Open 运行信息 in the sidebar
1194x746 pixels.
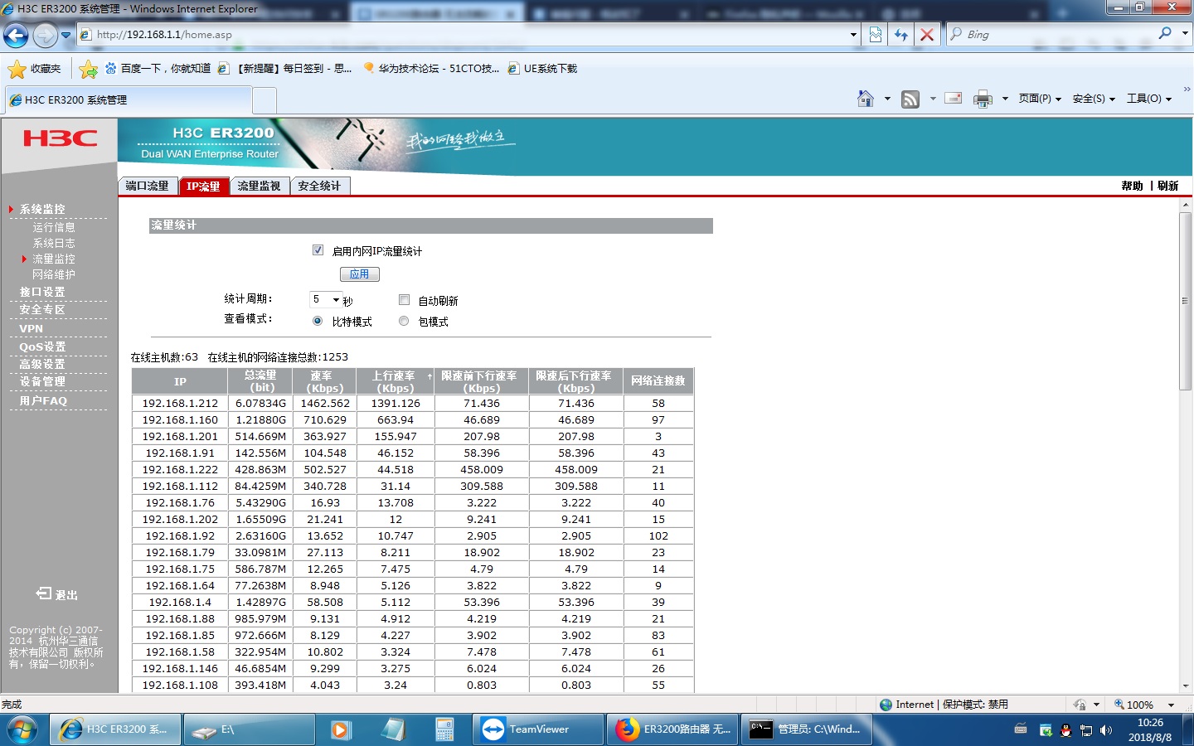54,226
